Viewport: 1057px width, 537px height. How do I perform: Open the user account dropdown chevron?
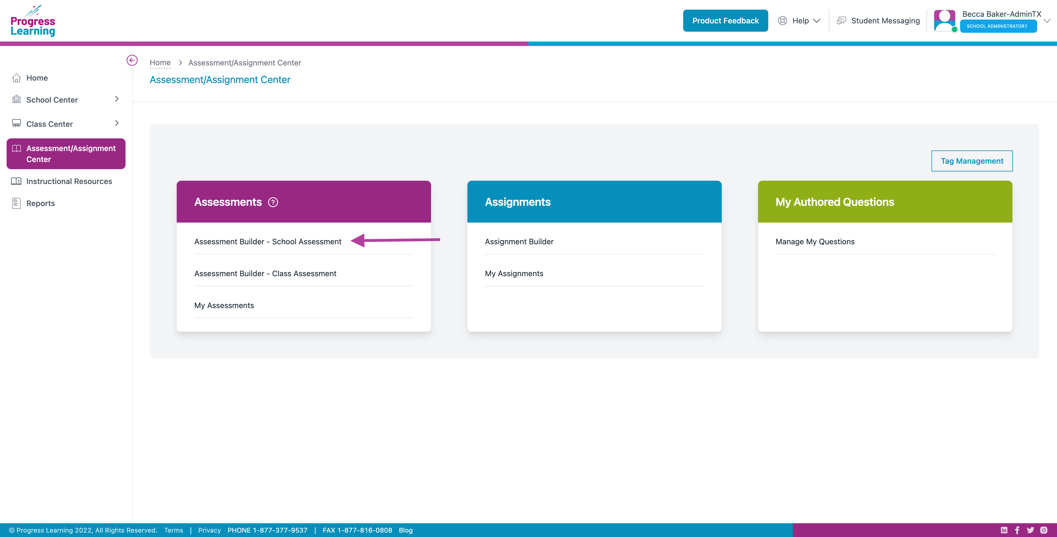tap(1047, 21)
